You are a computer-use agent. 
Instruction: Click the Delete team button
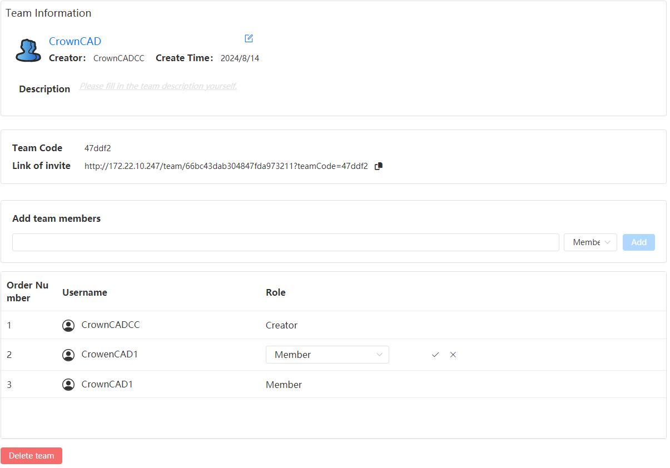pyautogui.click(x=32, y=456)
